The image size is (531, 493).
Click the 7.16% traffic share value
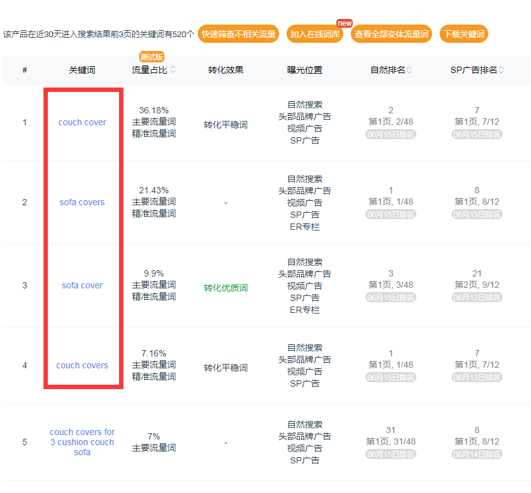pyautogui.click(x=154, y=353)
